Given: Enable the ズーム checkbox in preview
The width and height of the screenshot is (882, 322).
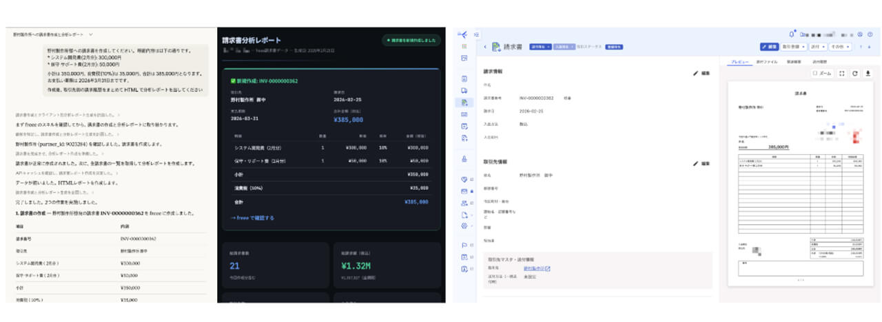Looking at the screenshot, I should point(815,73).
